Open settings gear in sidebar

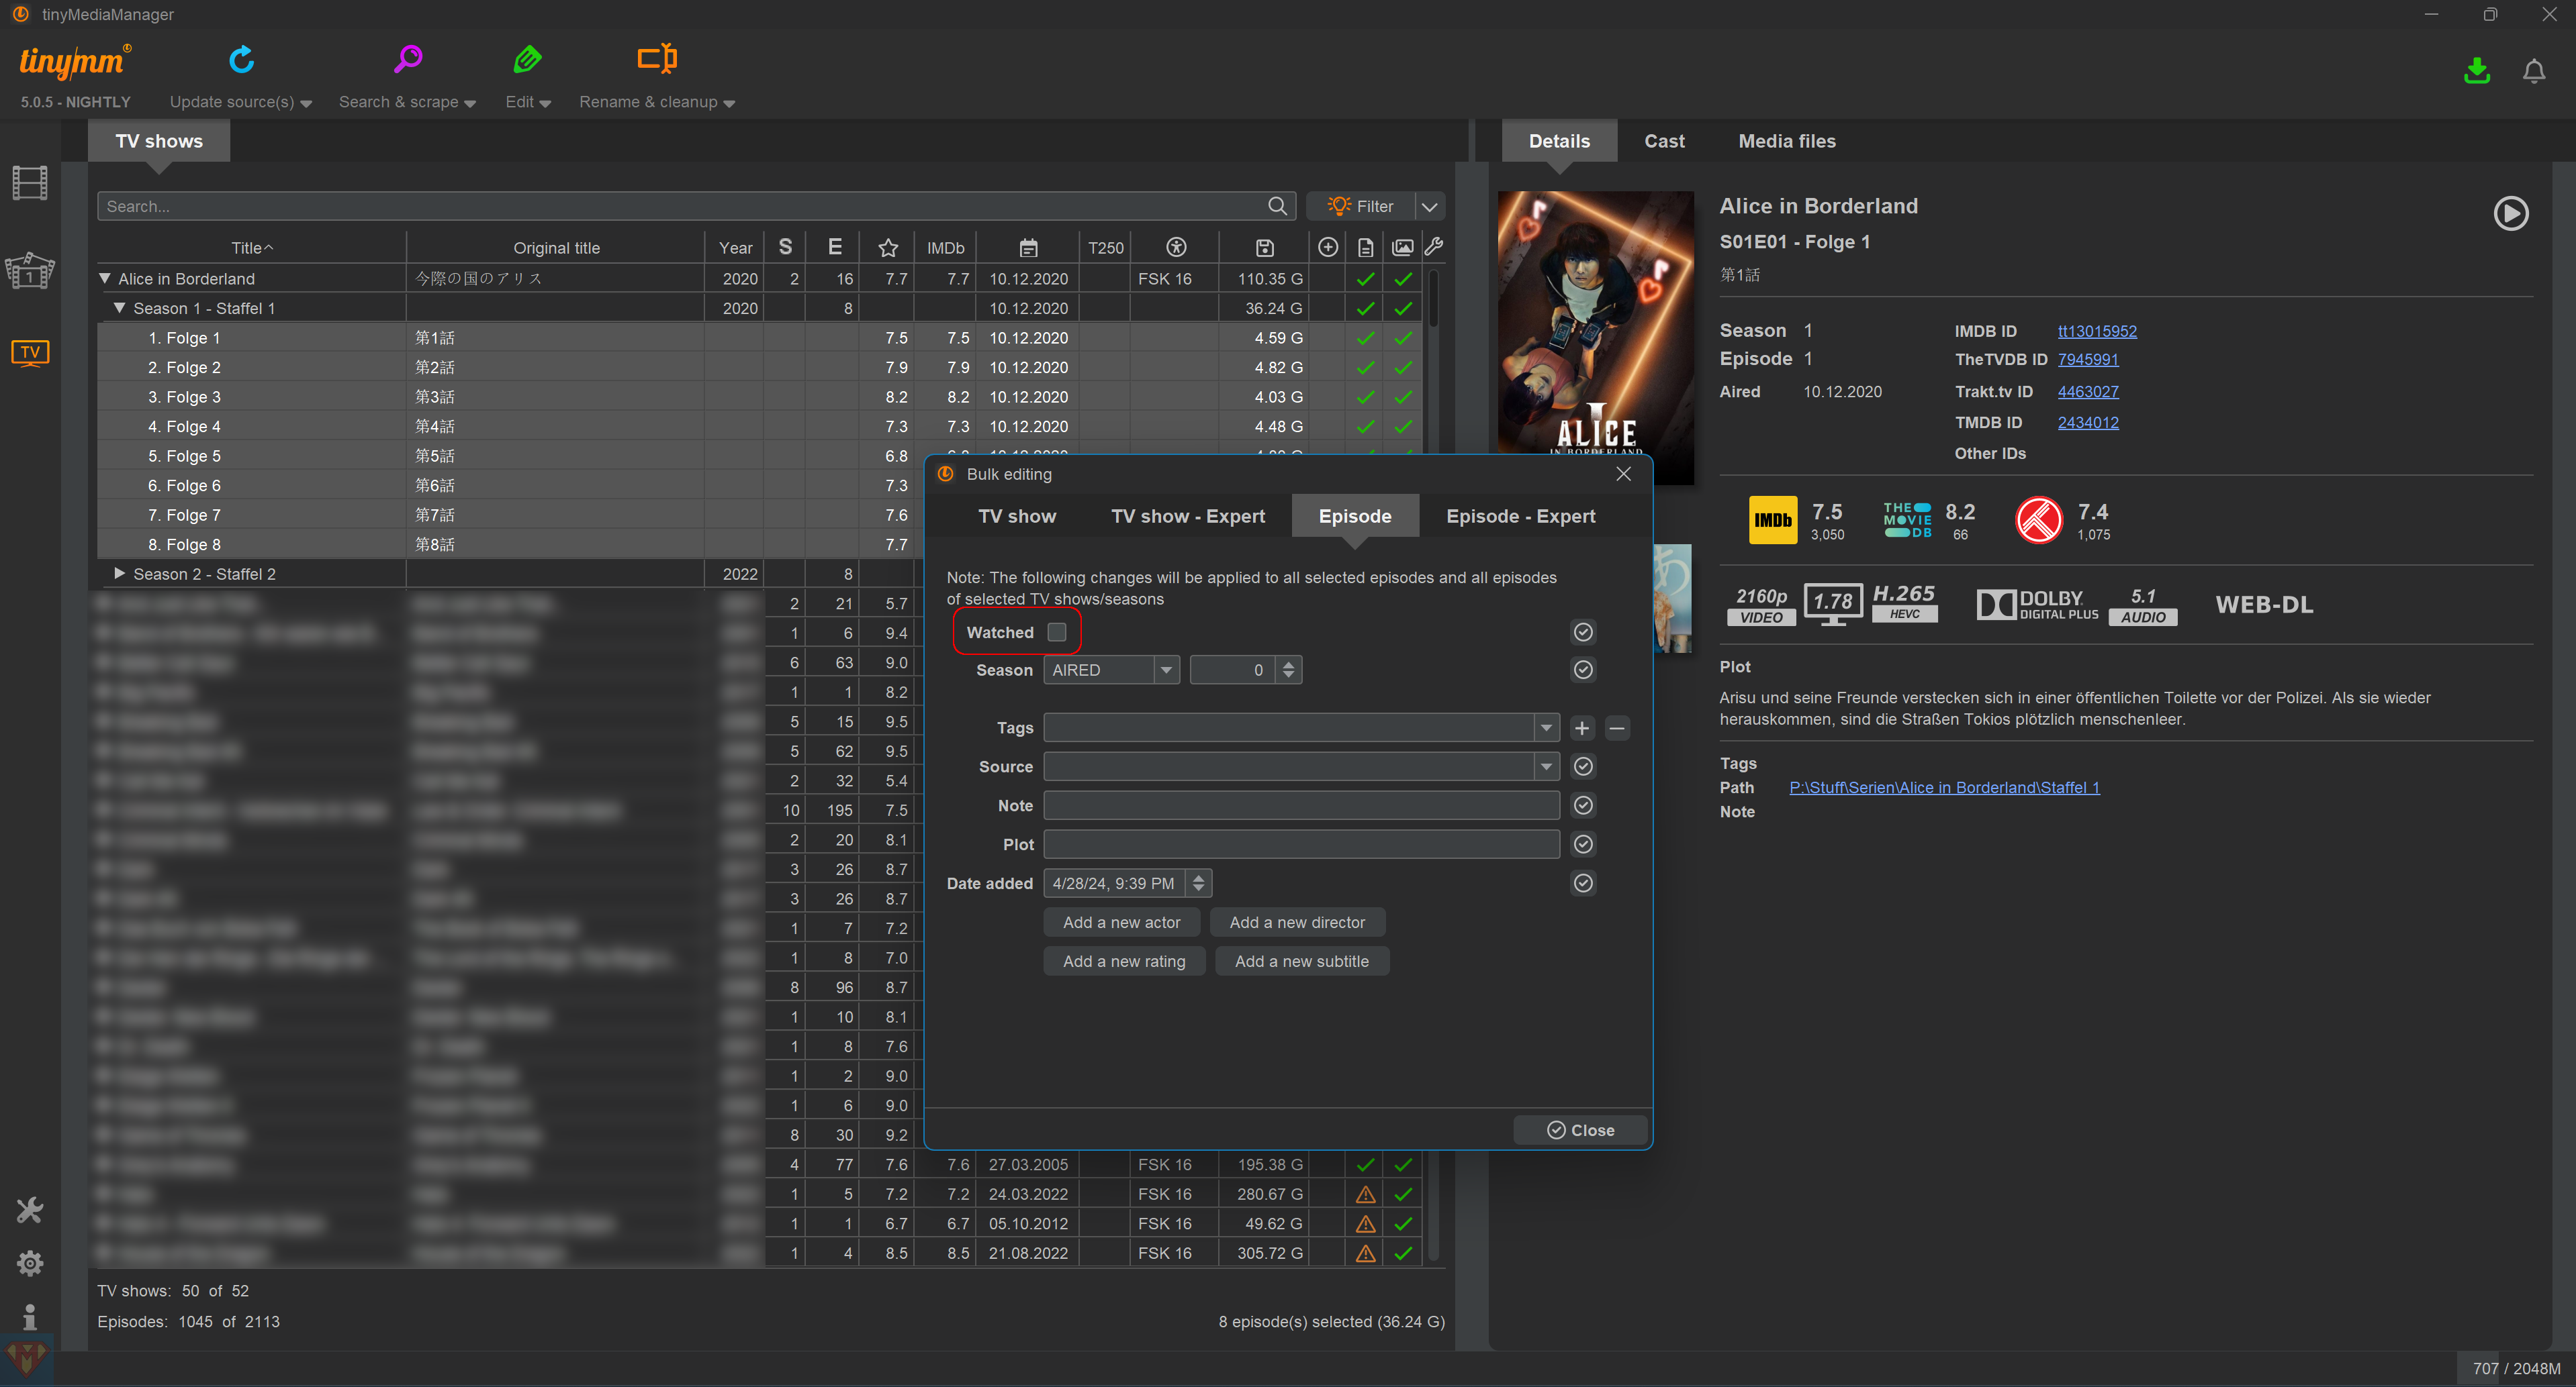pos(30,1263)
